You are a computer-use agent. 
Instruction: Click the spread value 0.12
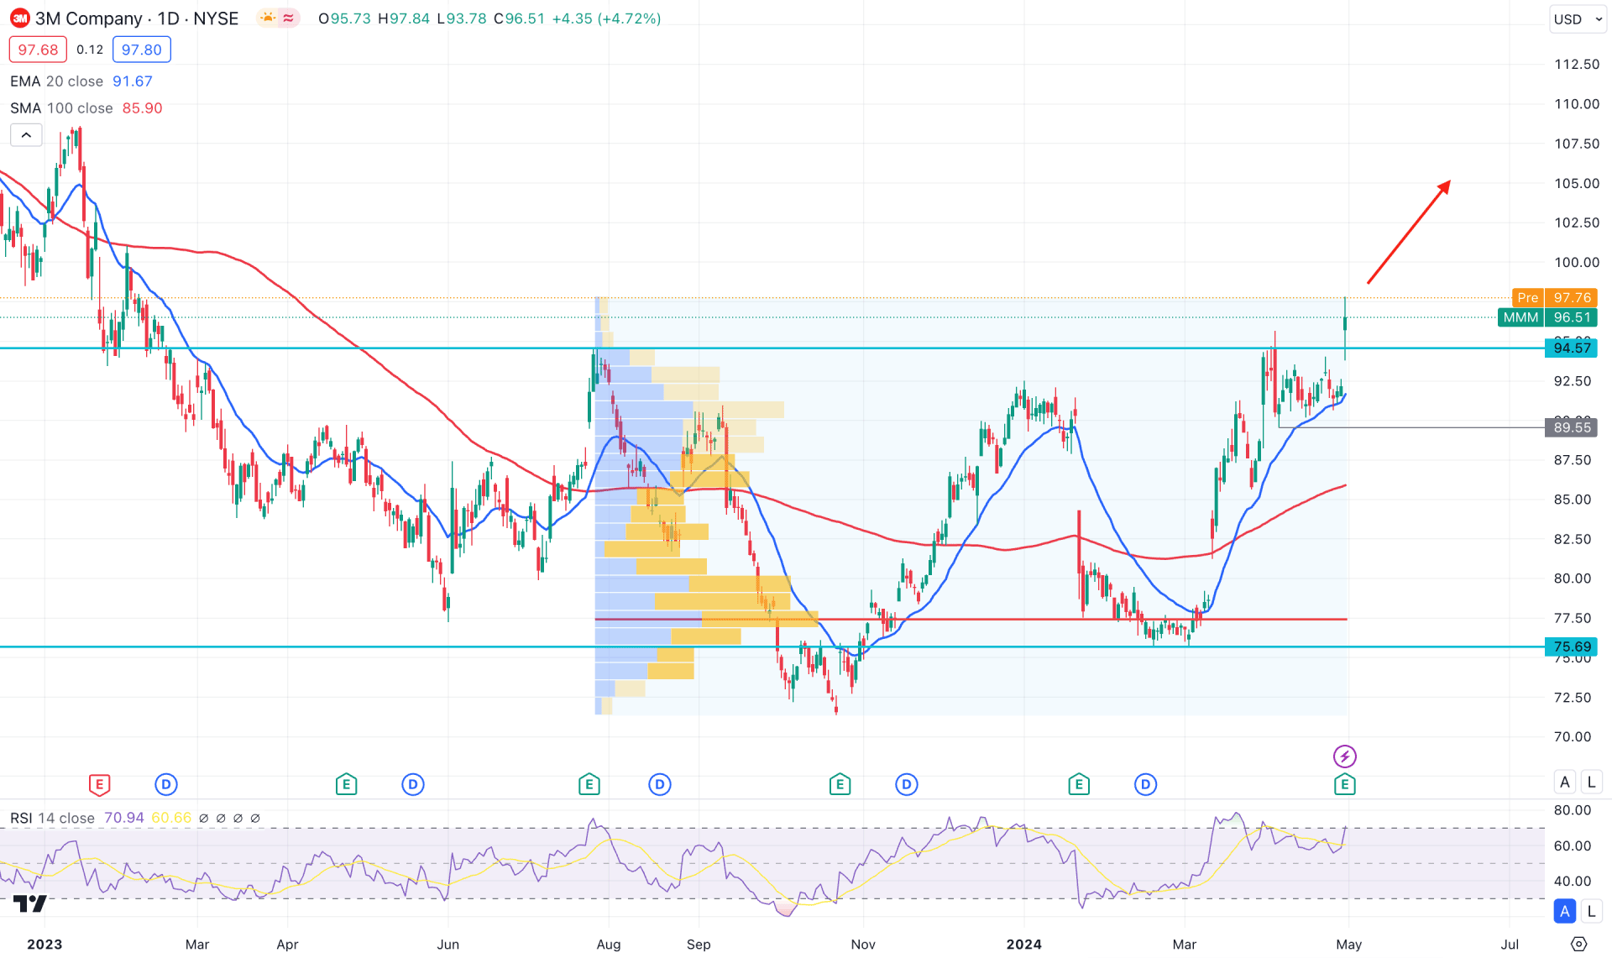pyautogui.click(x=90, y=50)
